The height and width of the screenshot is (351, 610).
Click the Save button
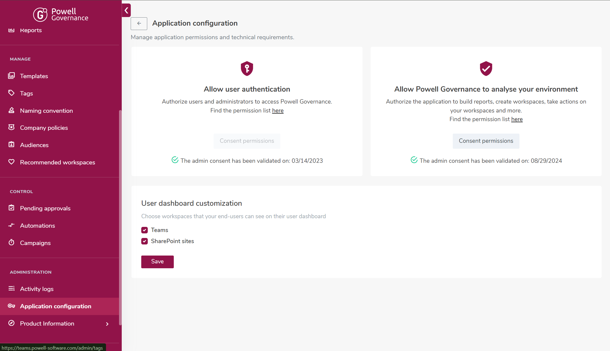pyautogui.click(x=157, y=262)
